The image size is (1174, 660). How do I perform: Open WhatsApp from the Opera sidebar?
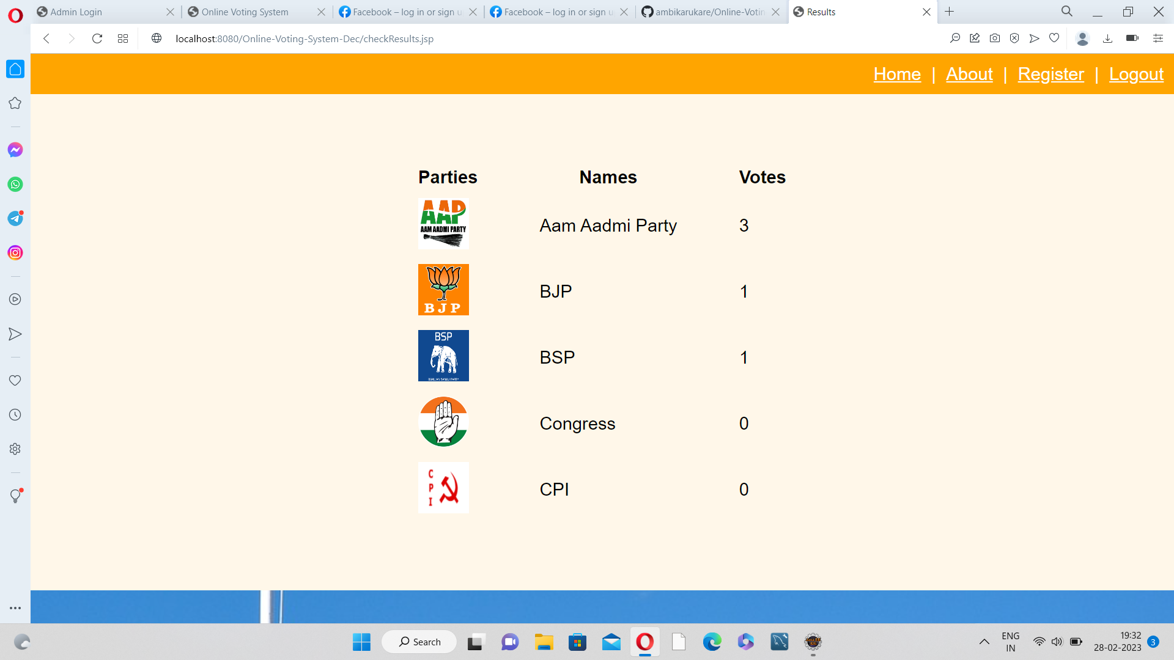pyautogui.click(x=15, y=184)
